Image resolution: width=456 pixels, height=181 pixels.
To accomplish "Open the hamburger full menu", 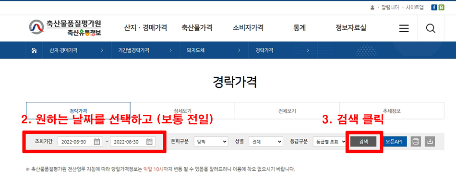I will (x=404, y=28).
